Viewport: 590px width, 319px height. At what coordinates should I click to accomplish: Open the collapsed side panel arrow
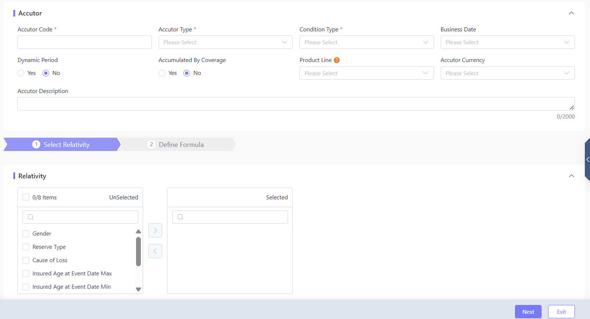click(x=587, y=159)
